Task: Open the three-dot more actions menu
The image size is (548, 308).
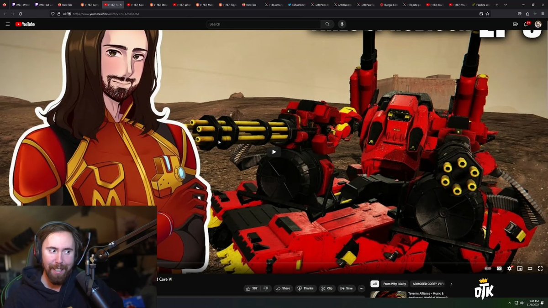Action: click(x=361, y=288)
